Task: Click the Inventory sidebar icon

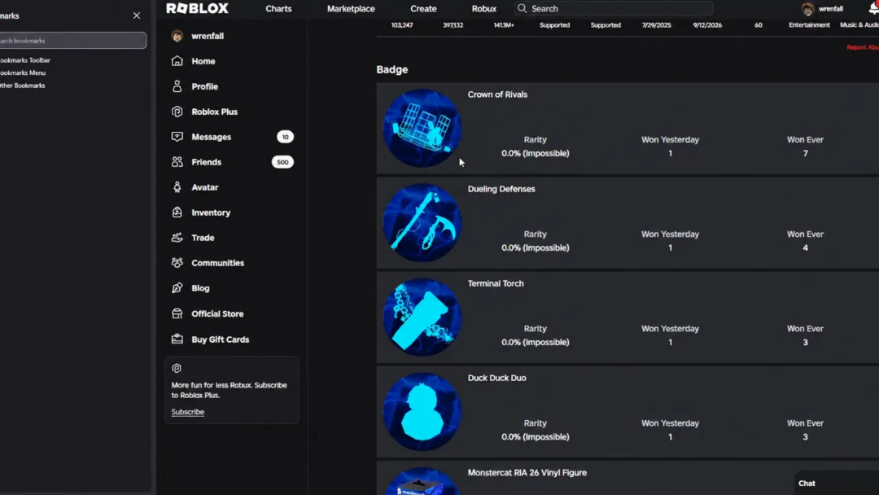Action: (x=177, y=212)
